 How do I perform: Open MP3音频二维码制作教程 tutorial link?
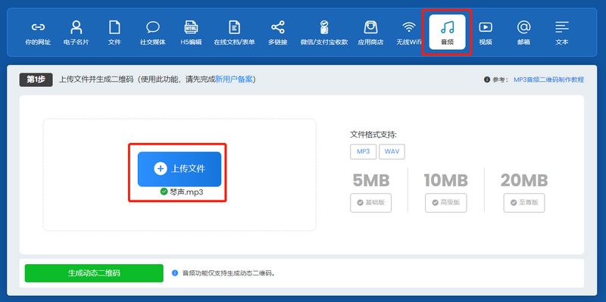point(548,80)
